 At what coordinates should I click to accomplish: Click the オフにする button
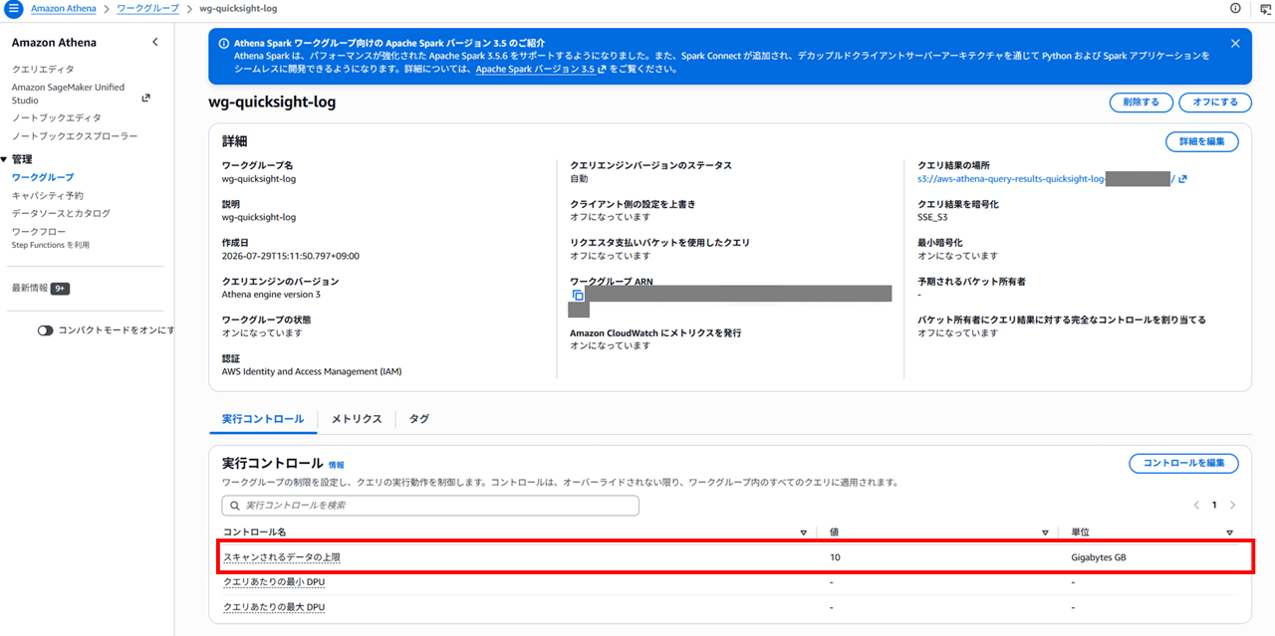click(x=1215, y=103)
